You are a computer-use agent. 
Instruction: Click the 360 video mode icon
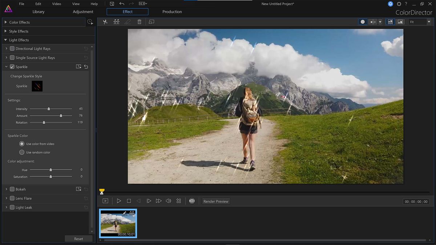[x=192, y=201]
